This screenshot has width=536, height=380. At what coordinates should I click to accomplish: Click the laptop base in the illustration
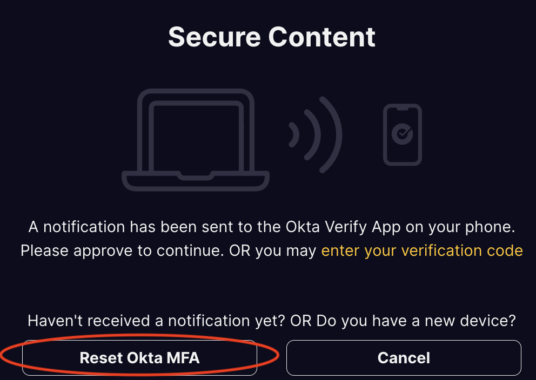coord(196,180)
